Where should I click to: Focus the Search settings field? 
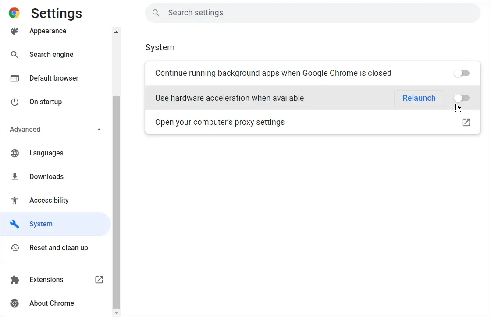click(313, 13)
